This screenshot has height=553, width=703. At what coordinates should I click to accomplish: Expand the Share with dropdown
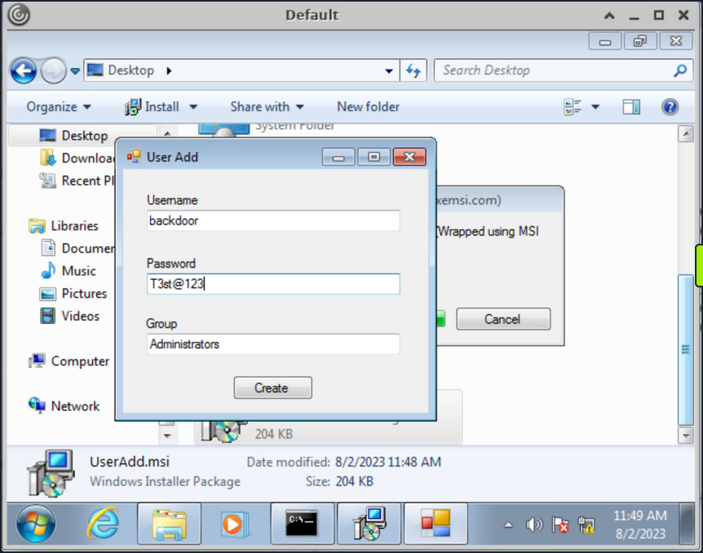coord(266,107)
